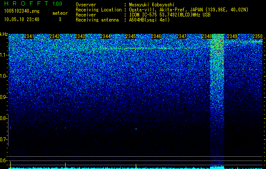
Task: Click the A504HB(yagi 4el) text
Action: (x=149, y=20)
